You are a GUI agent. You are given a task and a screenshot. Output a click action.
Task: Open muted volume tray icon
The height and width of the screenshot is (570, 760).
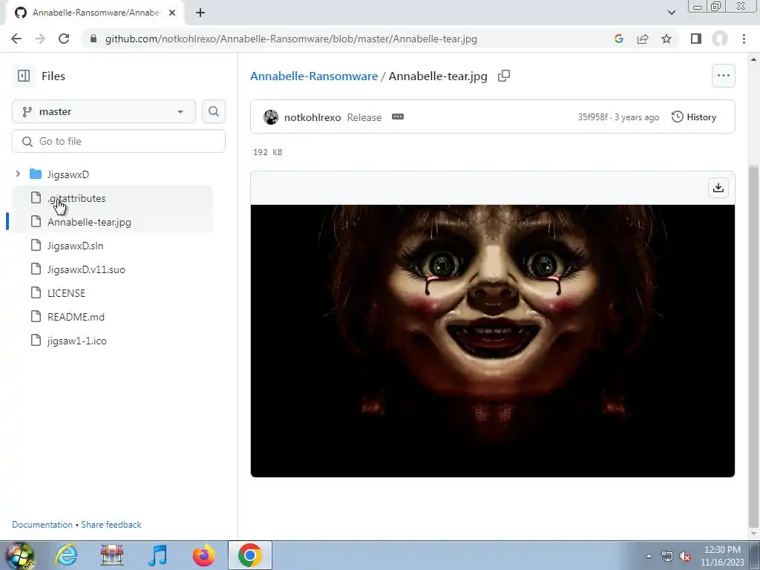pyautogui.click(x=685, y=556)
